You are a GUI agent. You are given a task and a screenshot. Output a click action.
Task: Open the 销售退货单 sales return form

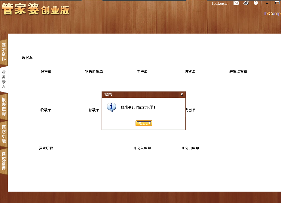[x=94, y=72]
